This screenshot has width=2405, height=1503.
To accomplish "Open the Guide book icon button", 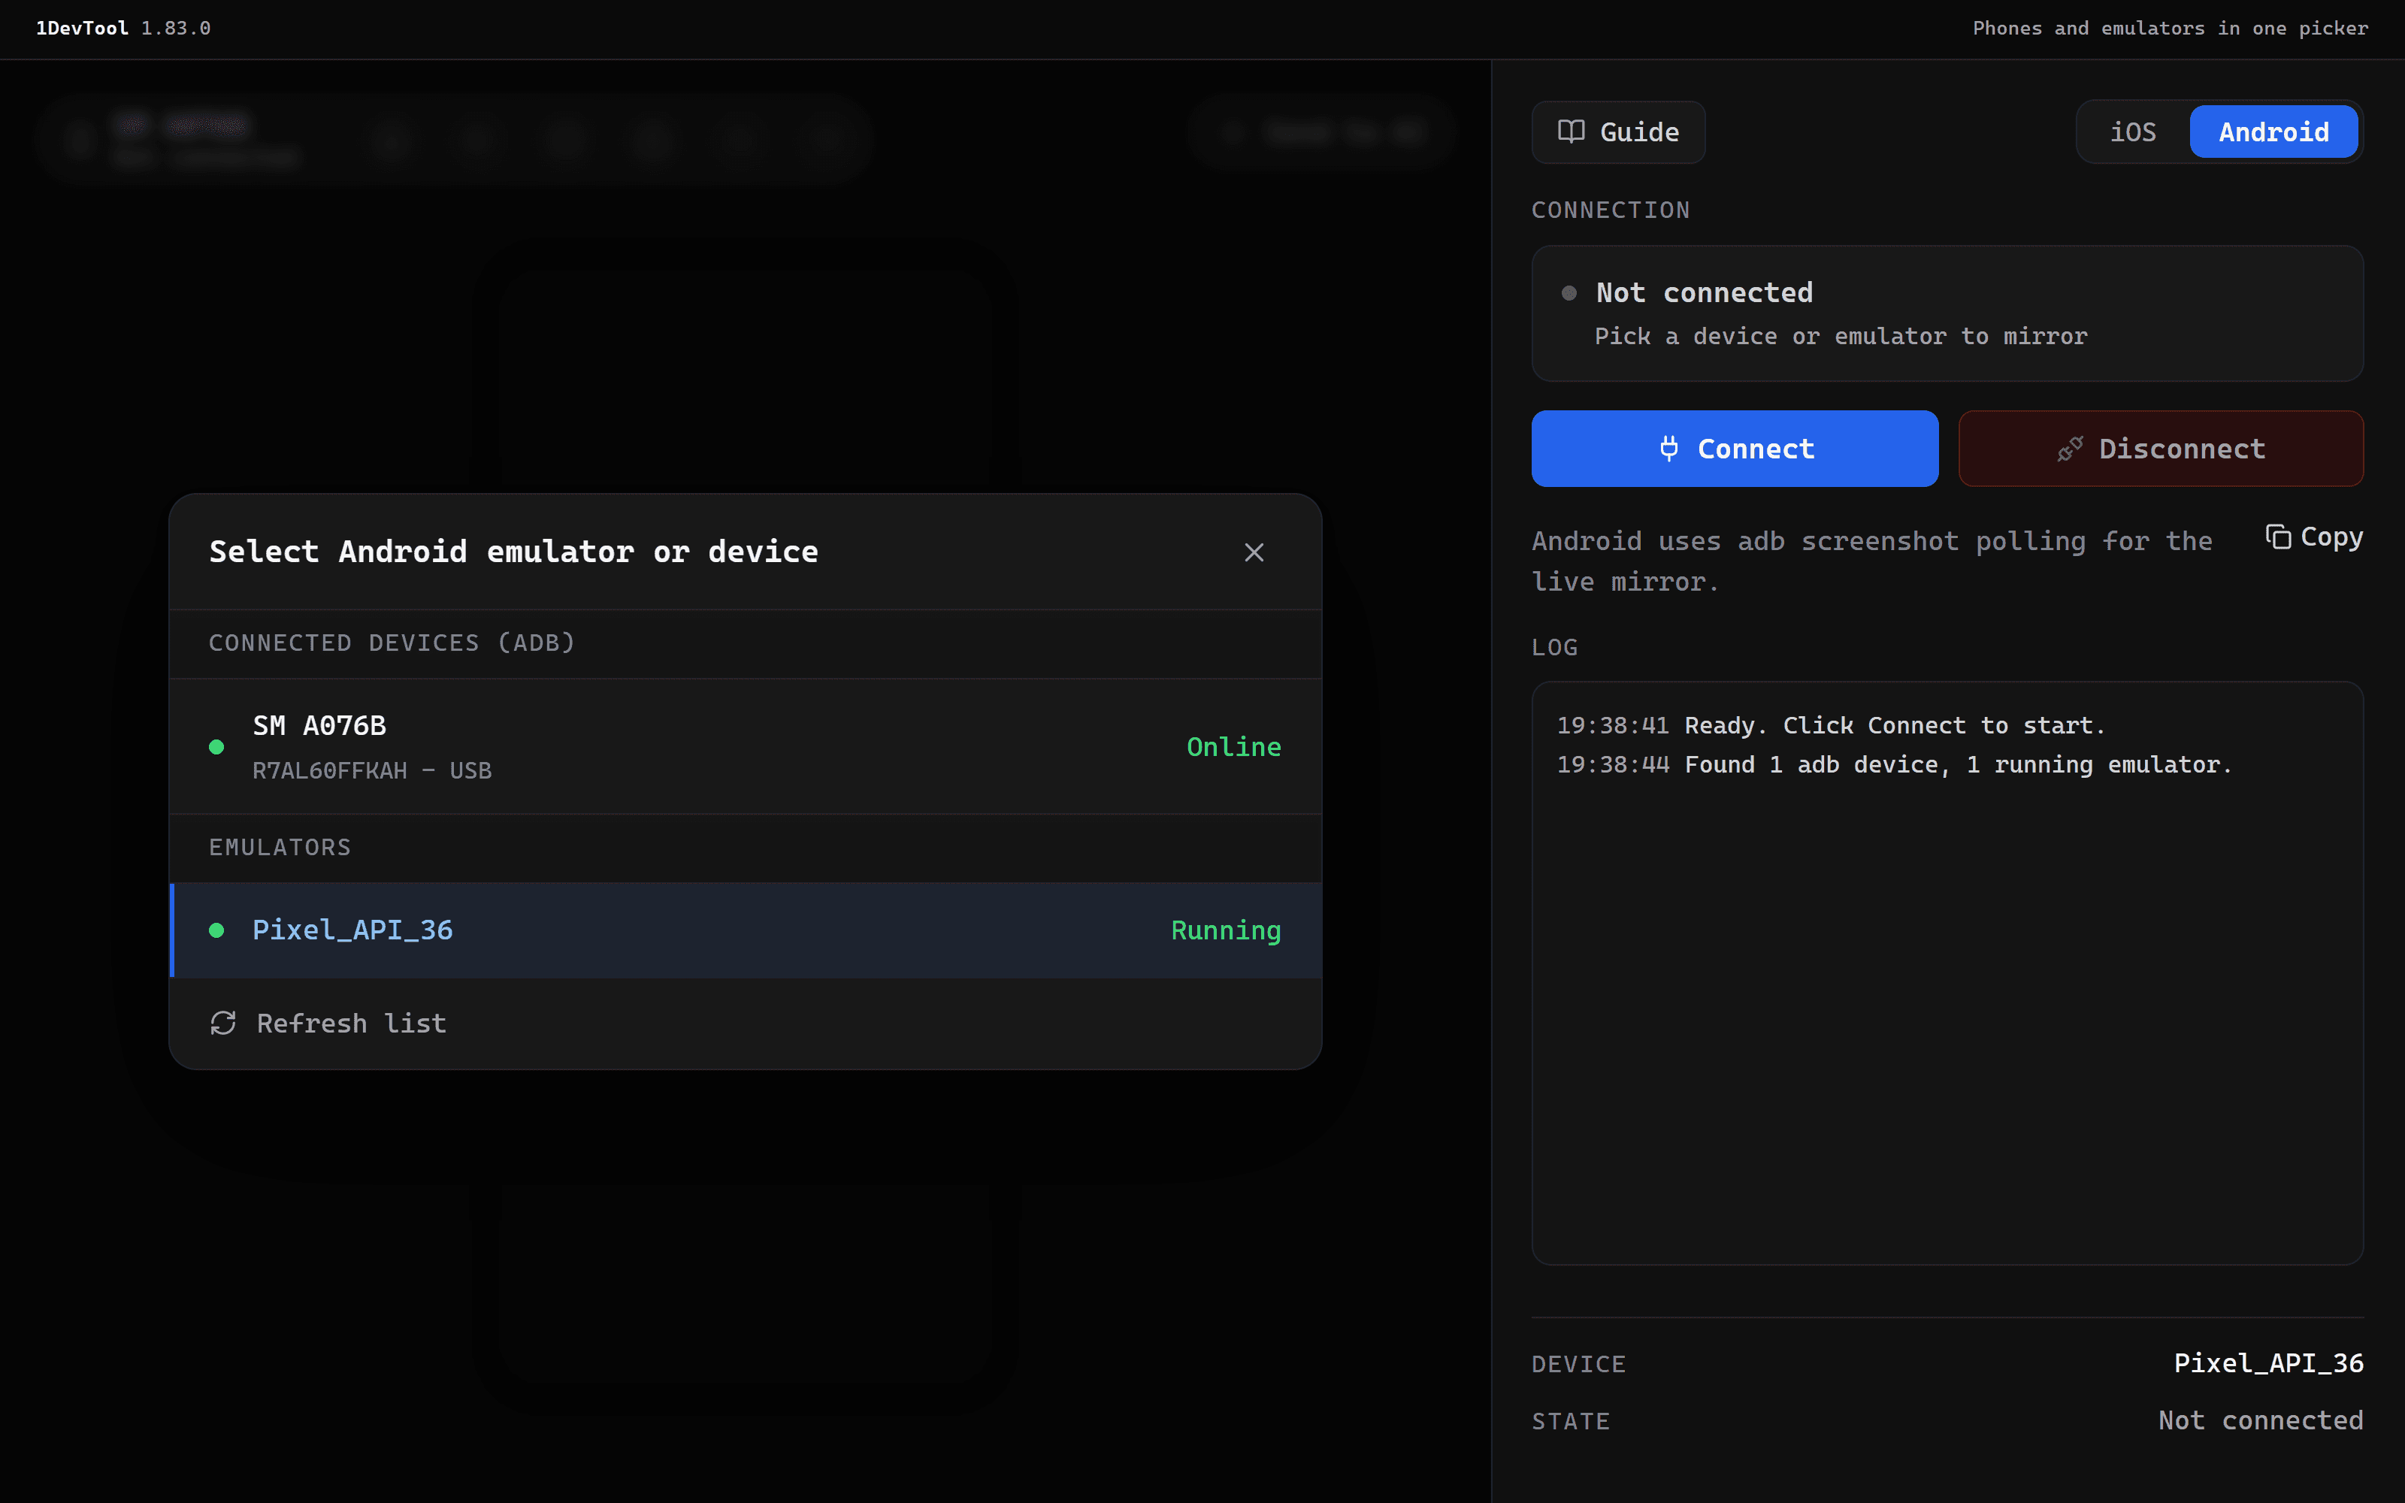I will [1618, 132].
